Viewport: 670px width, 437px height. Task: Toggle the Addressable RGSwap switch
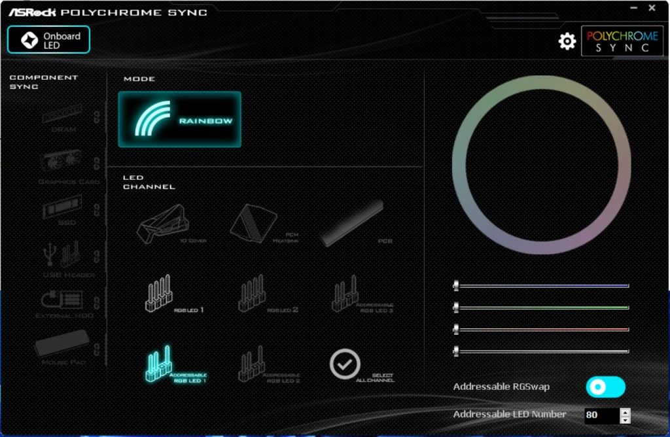[605, 387]
